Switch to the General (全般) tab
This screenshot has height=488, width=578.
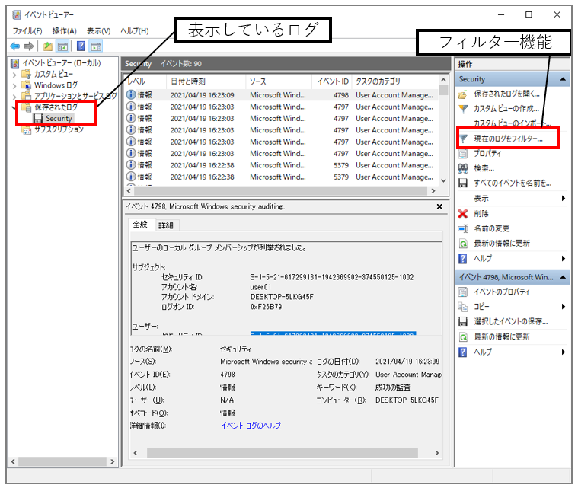tap(140, 224)
